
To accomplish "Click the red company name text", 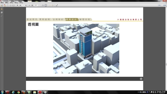I will point(129,20).
